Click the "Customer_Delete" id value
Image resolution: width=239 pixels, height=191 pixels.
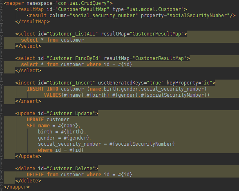click(x=71, y=168)
